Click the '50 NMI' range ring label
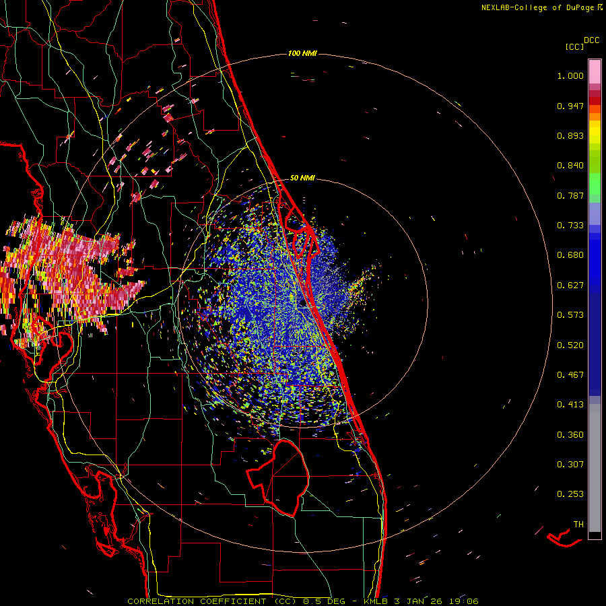The image size is (606, 606). (302, 178)
